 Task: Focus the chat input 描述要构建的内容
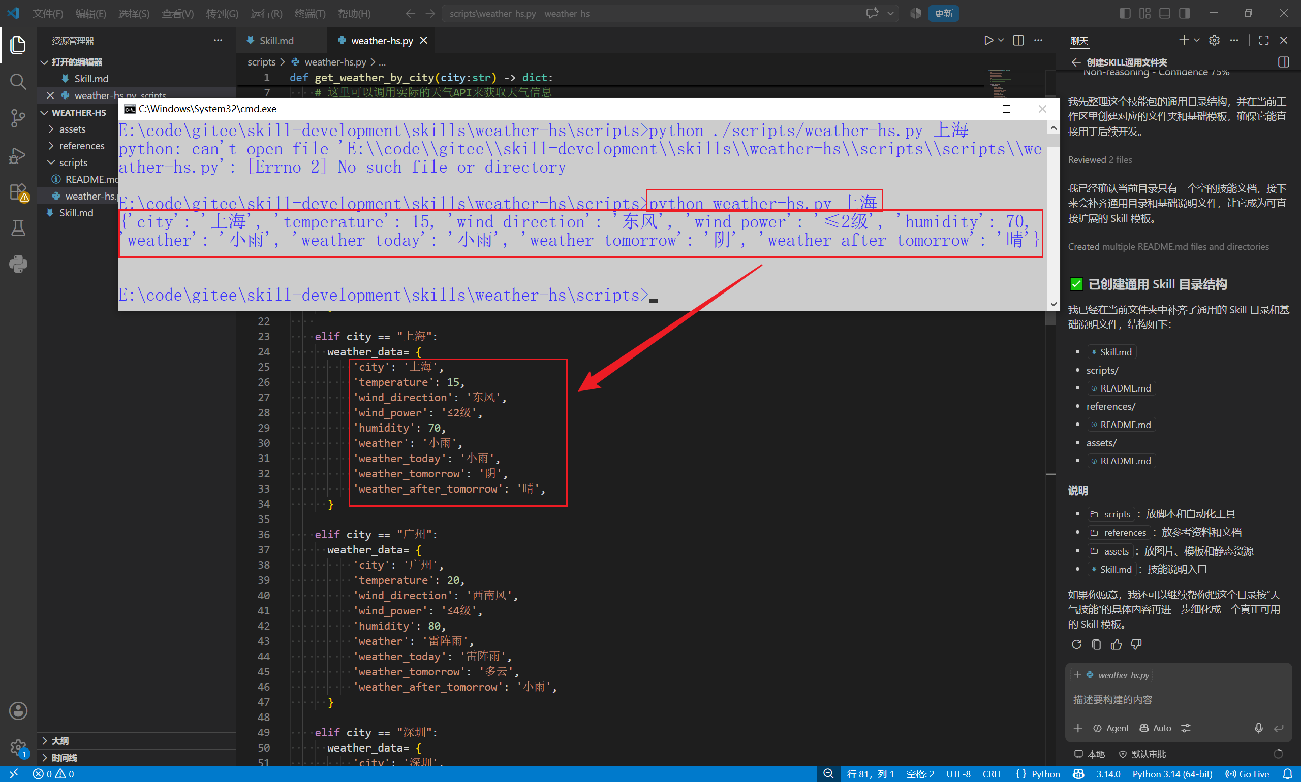(x=1178, y=699)
